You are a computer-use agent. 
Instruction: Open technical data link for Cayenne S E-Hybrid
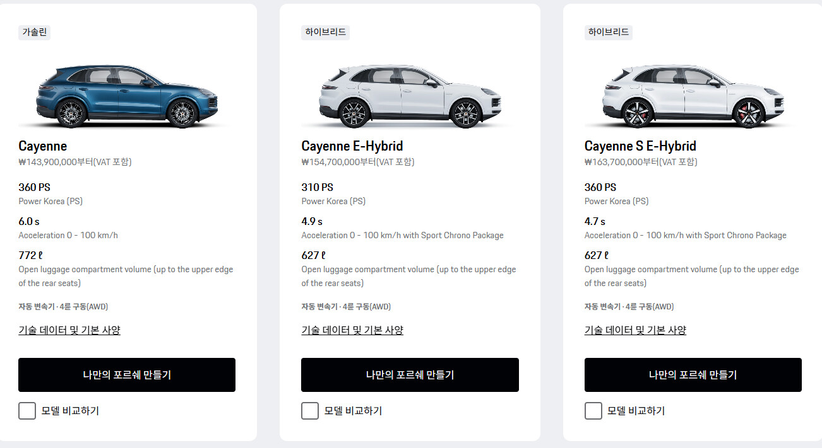click(635, 330)
